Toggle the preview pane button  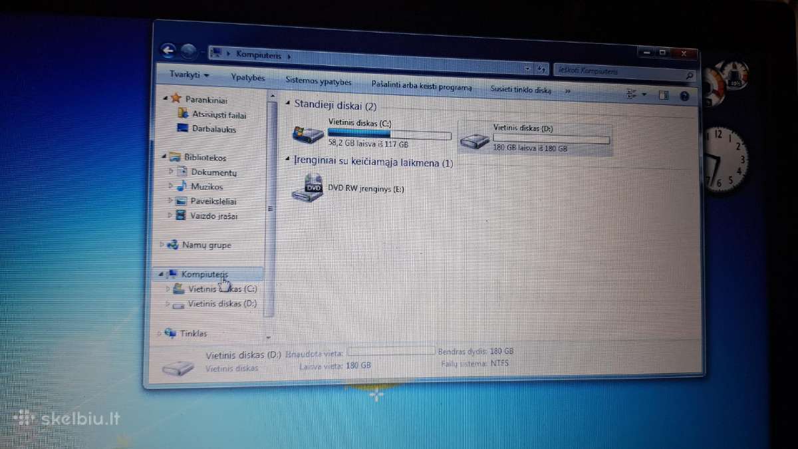pos(663,96)
